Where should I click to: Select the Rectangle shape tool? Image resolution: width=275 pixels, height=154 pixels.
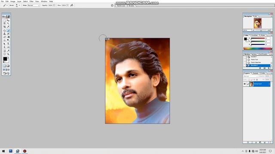pyautogui.click(x=8, y=47)
